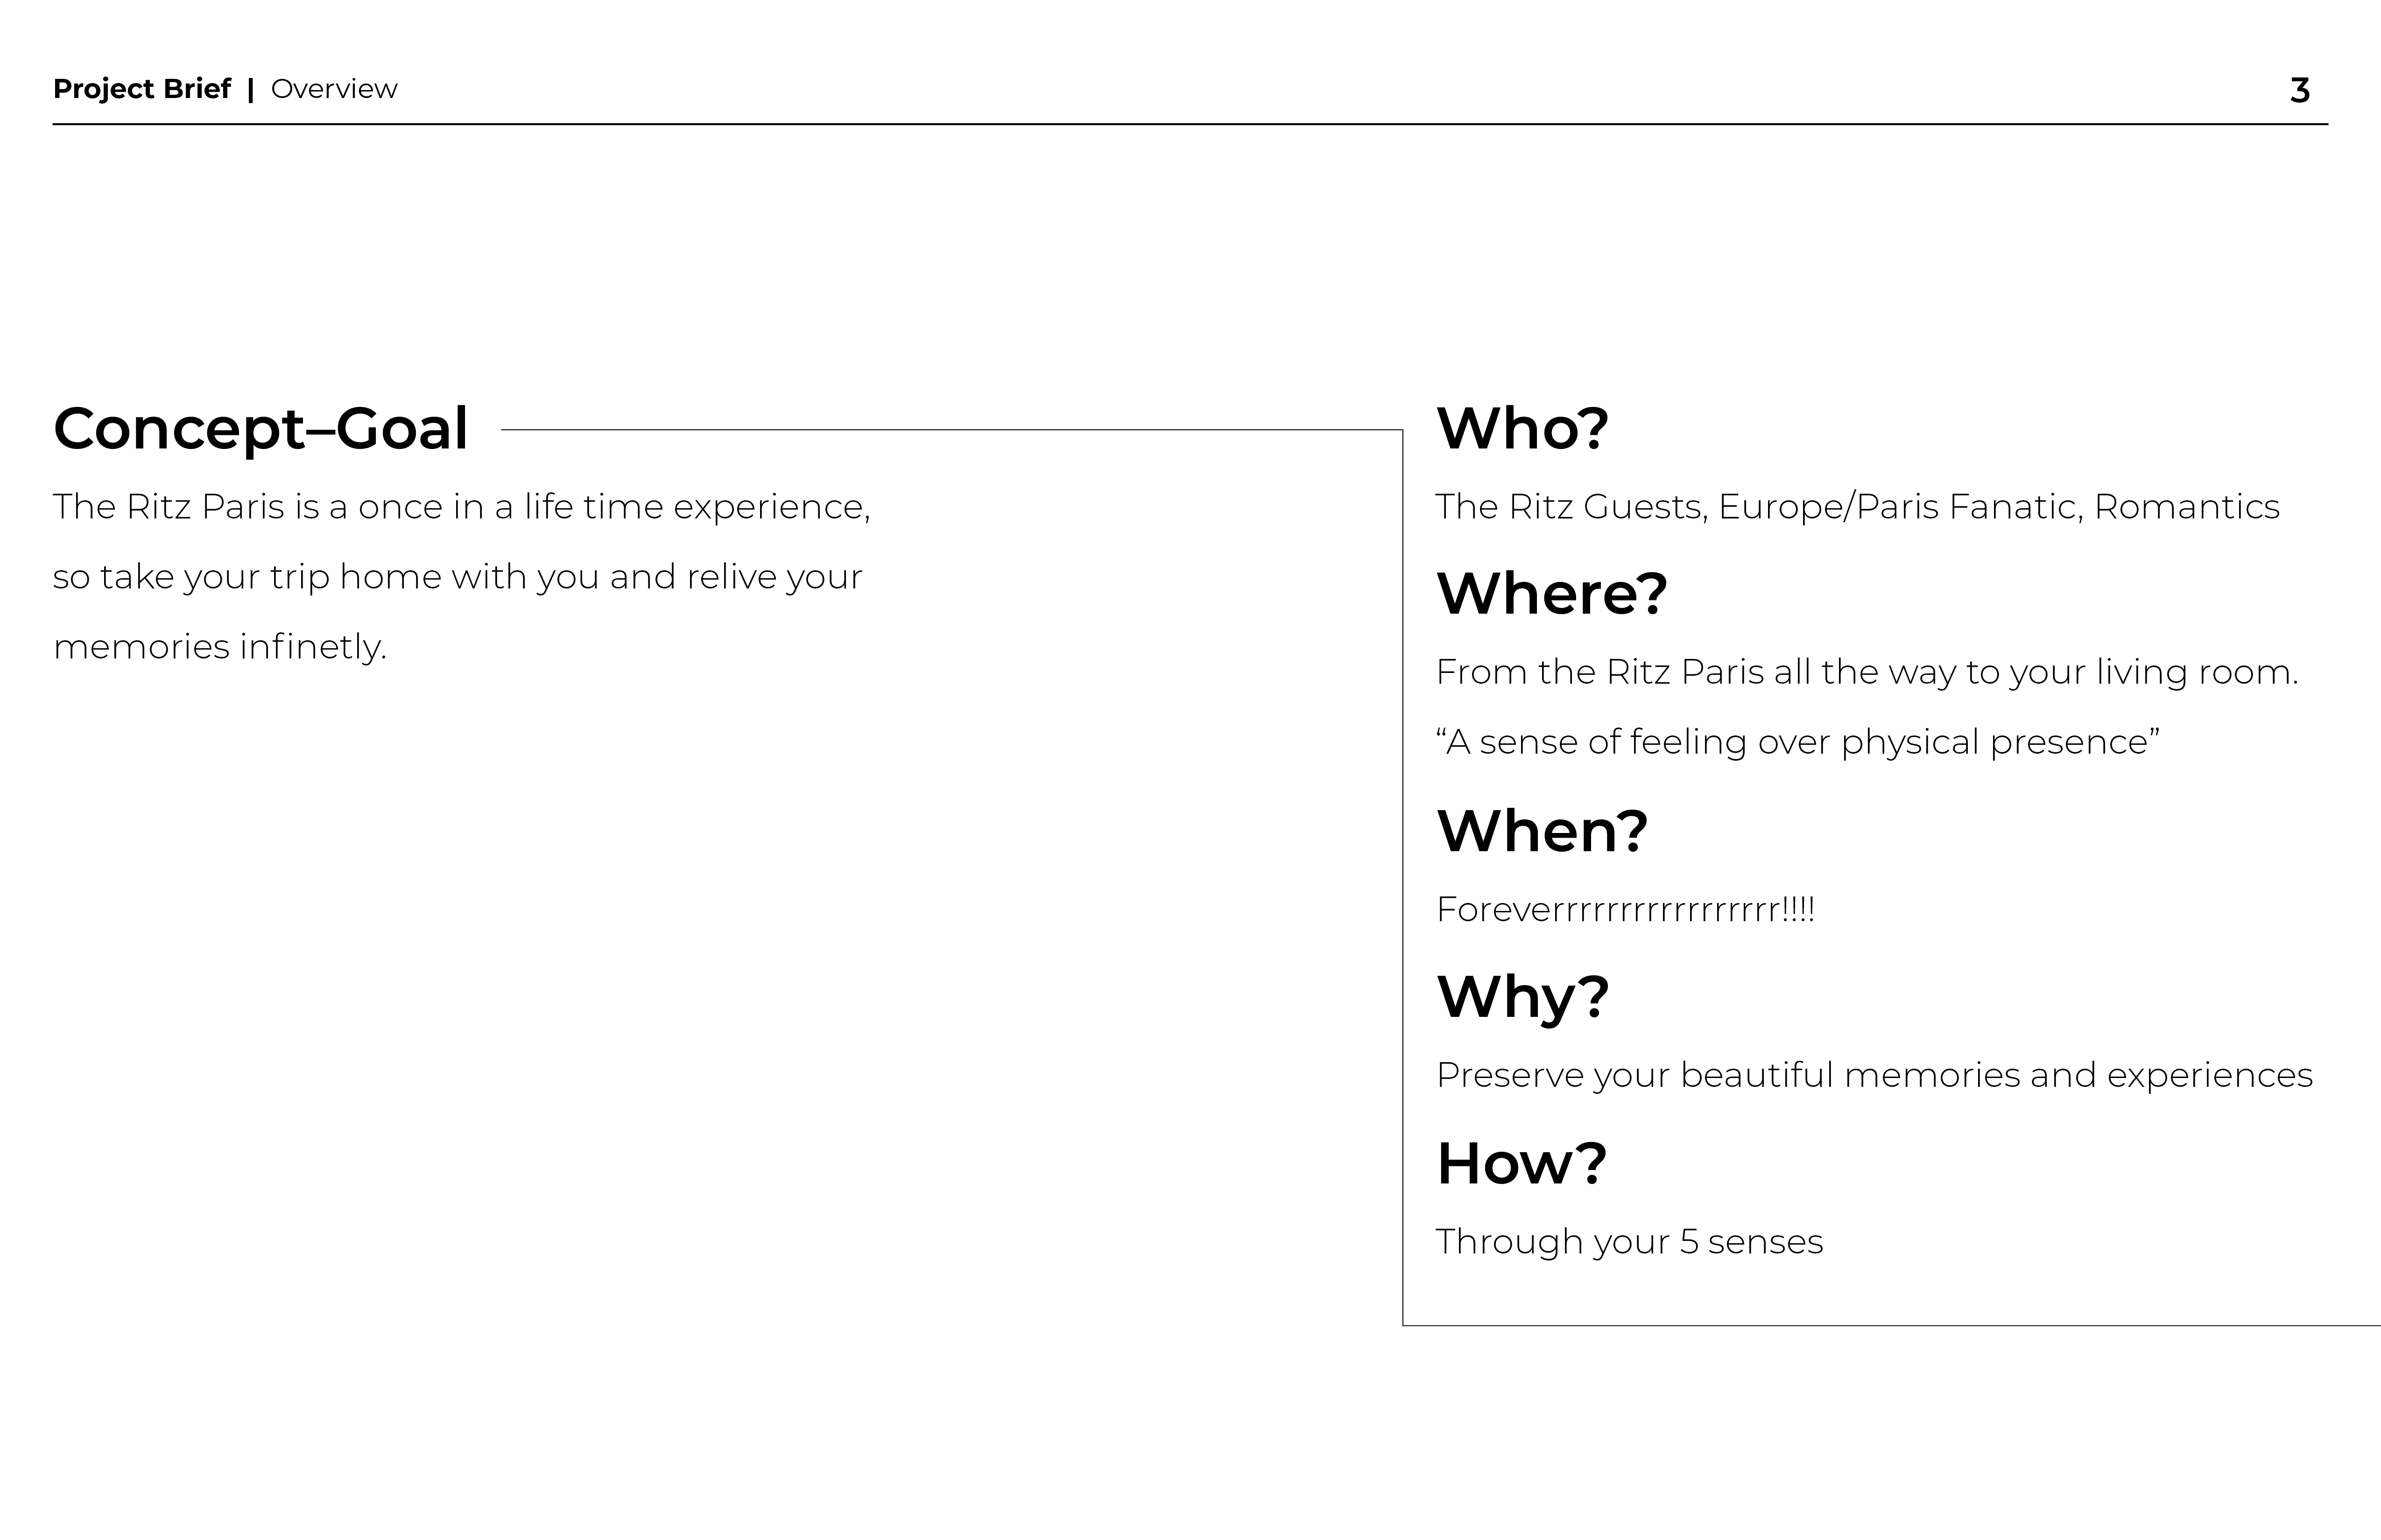Click the line "so take your trip home"

pyautogui.click(x=457, y=577)
